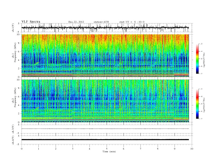Click the ch.4 thick waveform trace
The width and height of the screenshot is (216, 167).
click(x=105, y=140)
